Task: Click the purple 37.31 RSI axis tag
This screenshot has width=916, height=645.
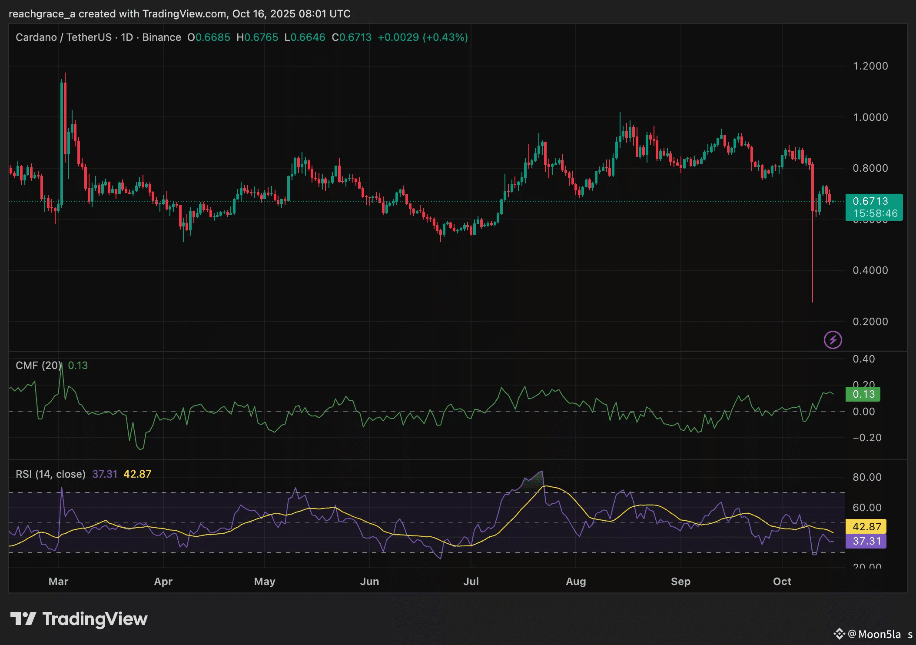Action: [x=866, y=541]
